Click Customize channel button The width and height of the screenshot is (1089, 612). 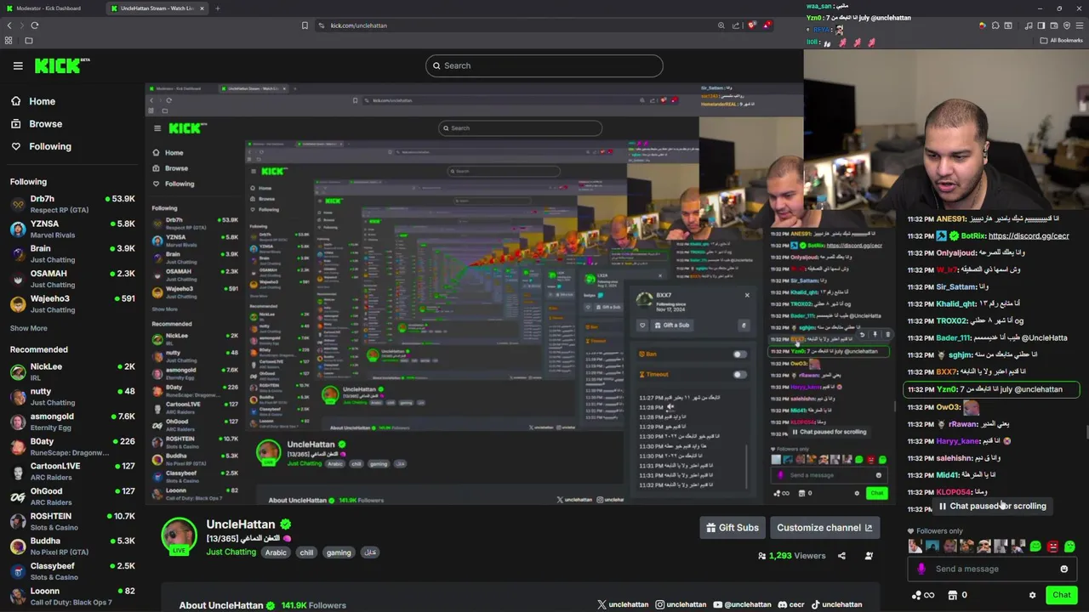click(824, 528)
